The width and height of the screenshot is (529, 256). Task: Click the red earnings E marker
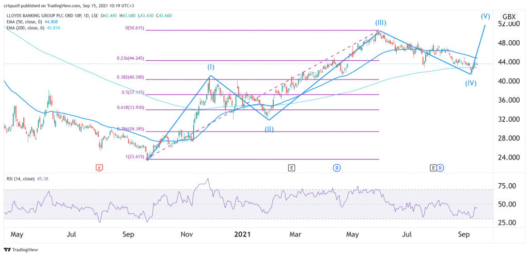coord(99,167)
